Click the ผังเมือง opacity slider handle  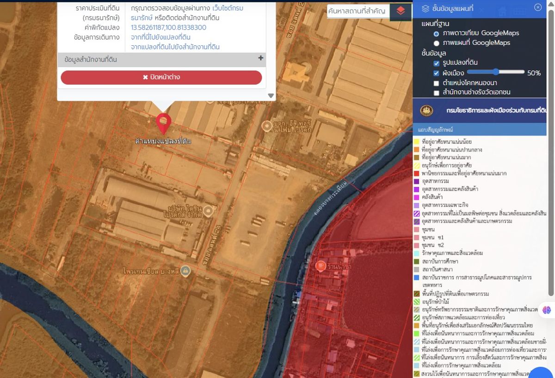pos(496,72)
